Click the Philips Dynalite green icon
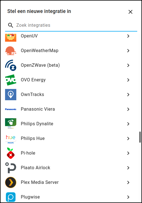 (x=11, y=124)
